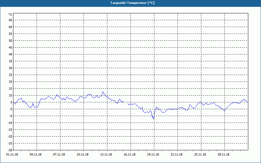Select the 13.11.18 date label
261x163 pixels.
(x=106, y=155)
